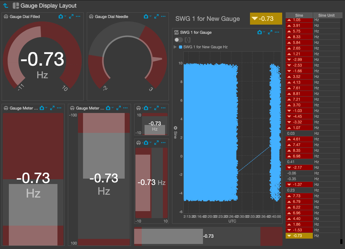The width and height of the screenshot is (345, 249).
Task: Click the SWG 1 for New Gauge label text
Action: (x=207, y=19)
